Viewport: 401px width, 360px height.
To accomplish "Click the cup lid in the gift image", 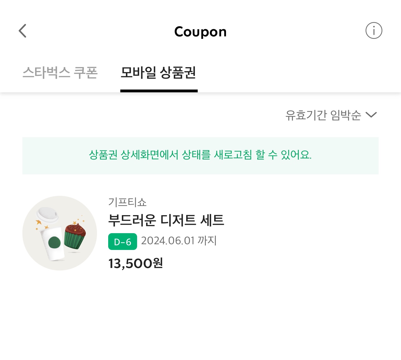I will (47, 214).
